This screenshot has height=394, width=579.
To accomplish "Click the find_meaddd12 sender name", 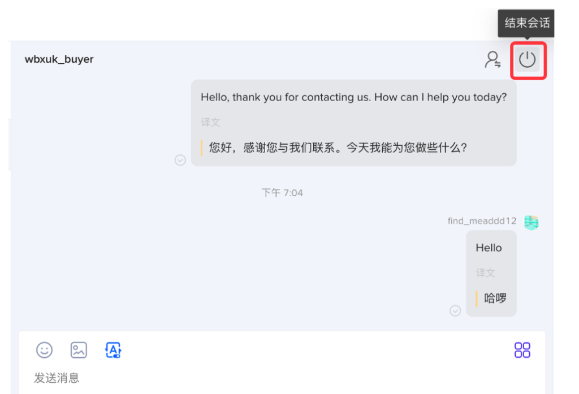I will click(482, 221).
